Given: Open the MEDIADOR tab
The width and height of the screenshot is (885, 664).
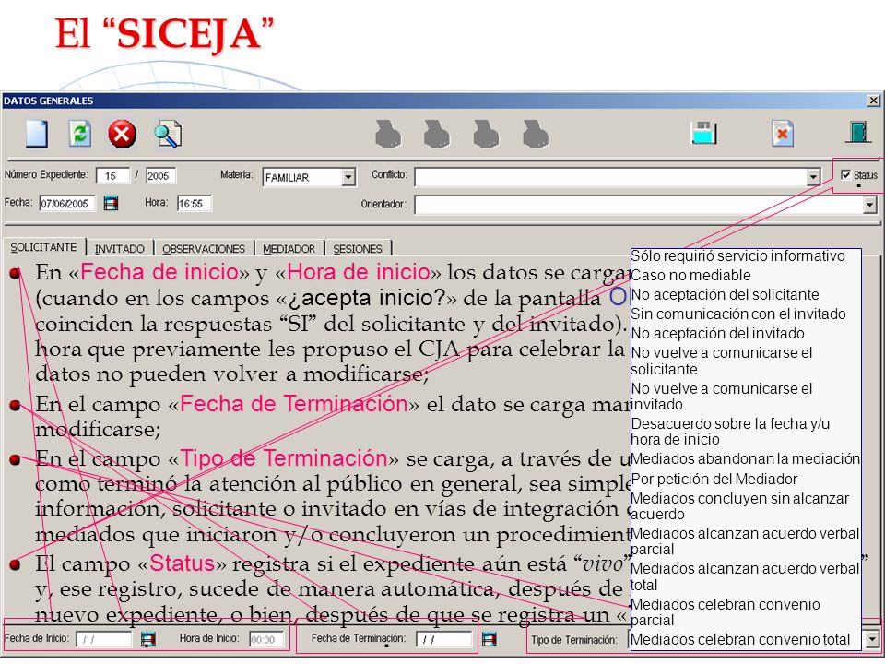Looking at the screenshot, I should (x=289, y=248).
